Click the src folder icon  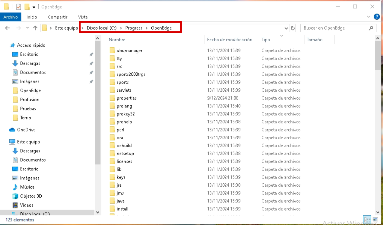[x=112, y=66]
